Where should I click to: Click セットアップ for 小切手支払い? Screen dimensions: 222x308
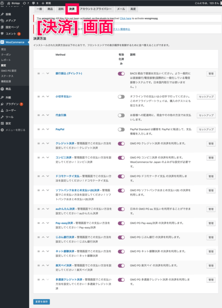[206, 97]
